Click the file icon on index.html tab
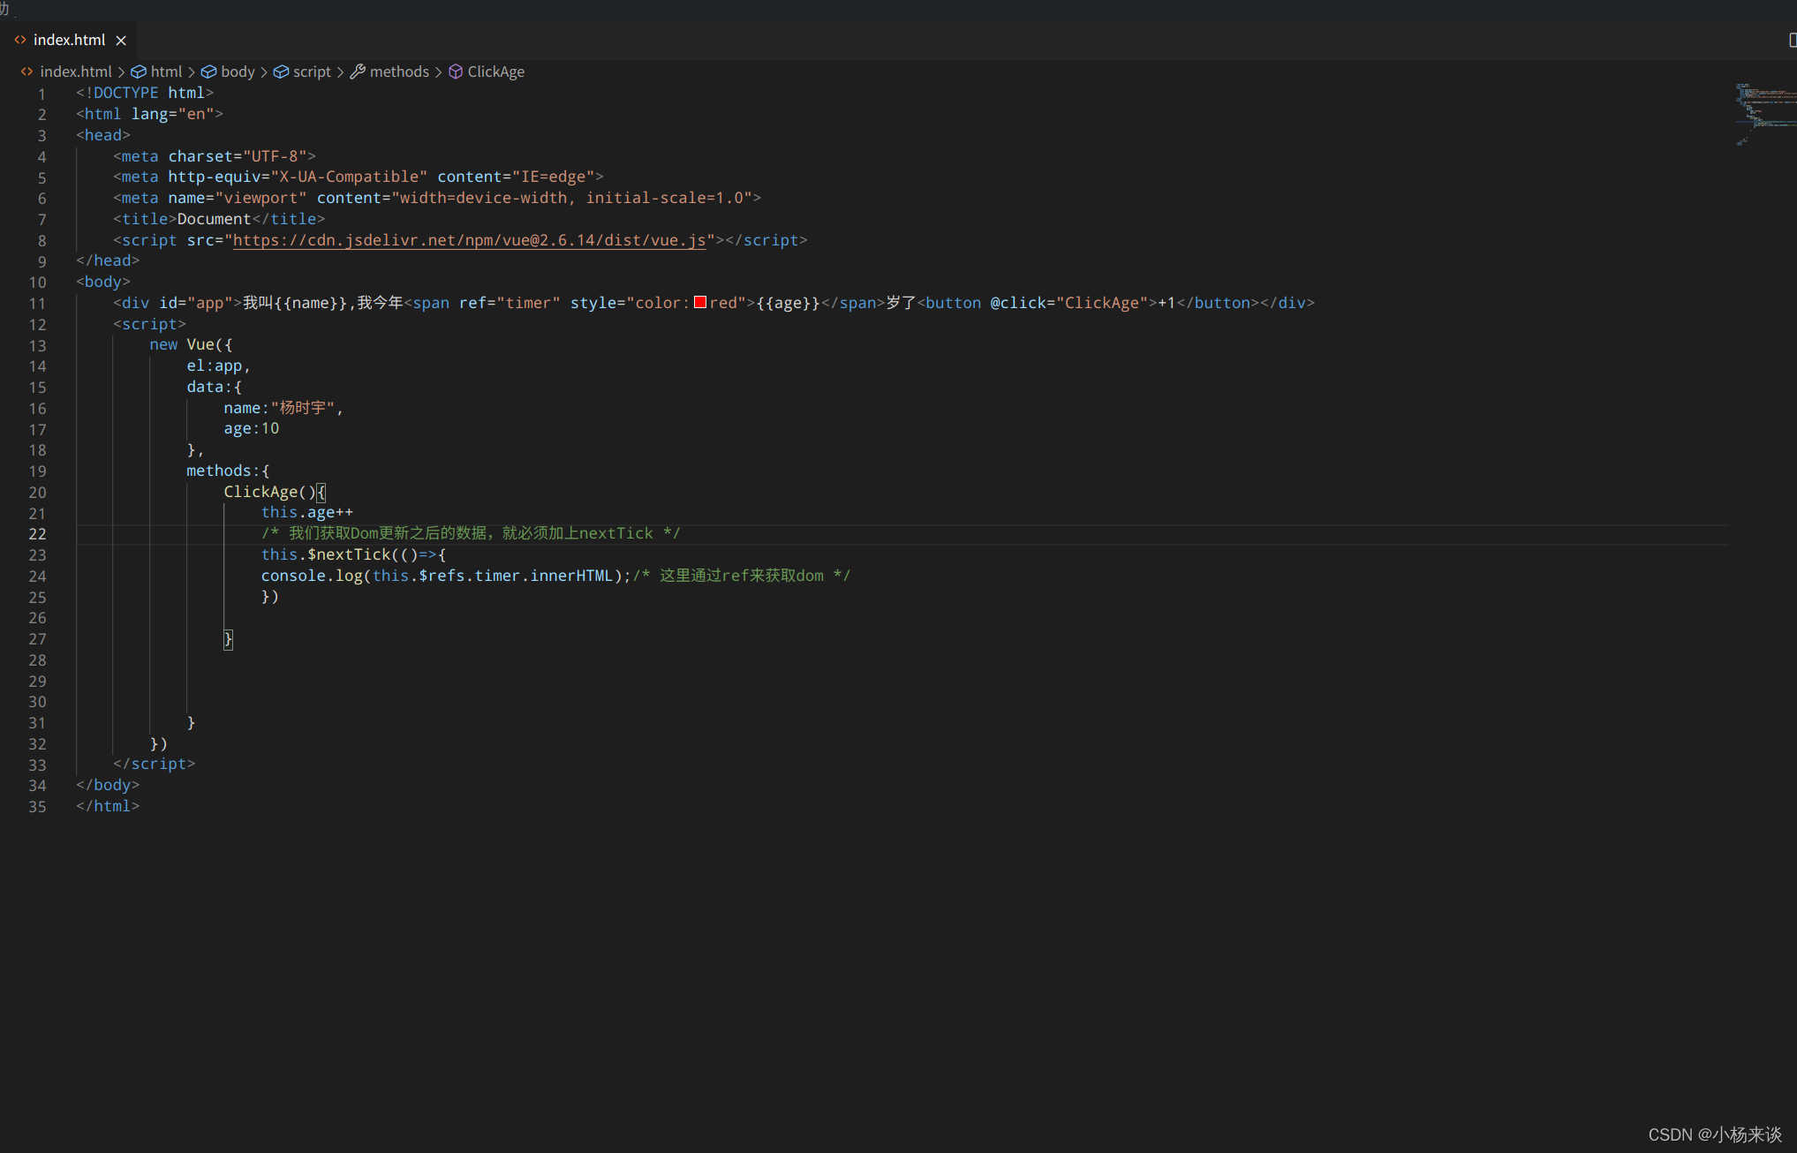 tap(20, 40)
